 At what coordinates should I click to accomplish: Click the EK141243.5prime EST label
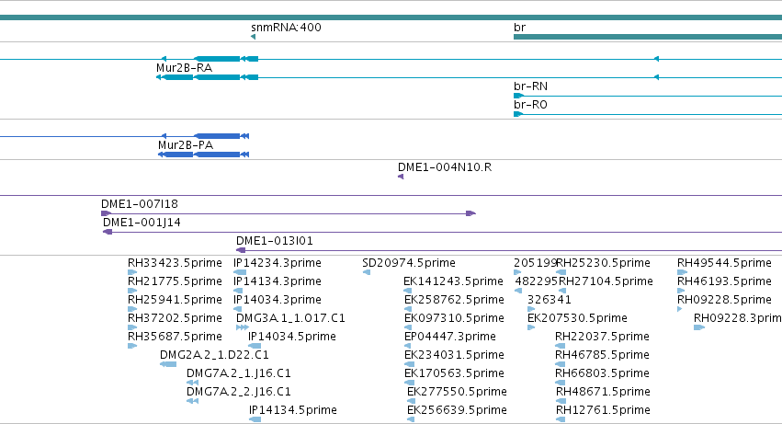pos(453,281)
